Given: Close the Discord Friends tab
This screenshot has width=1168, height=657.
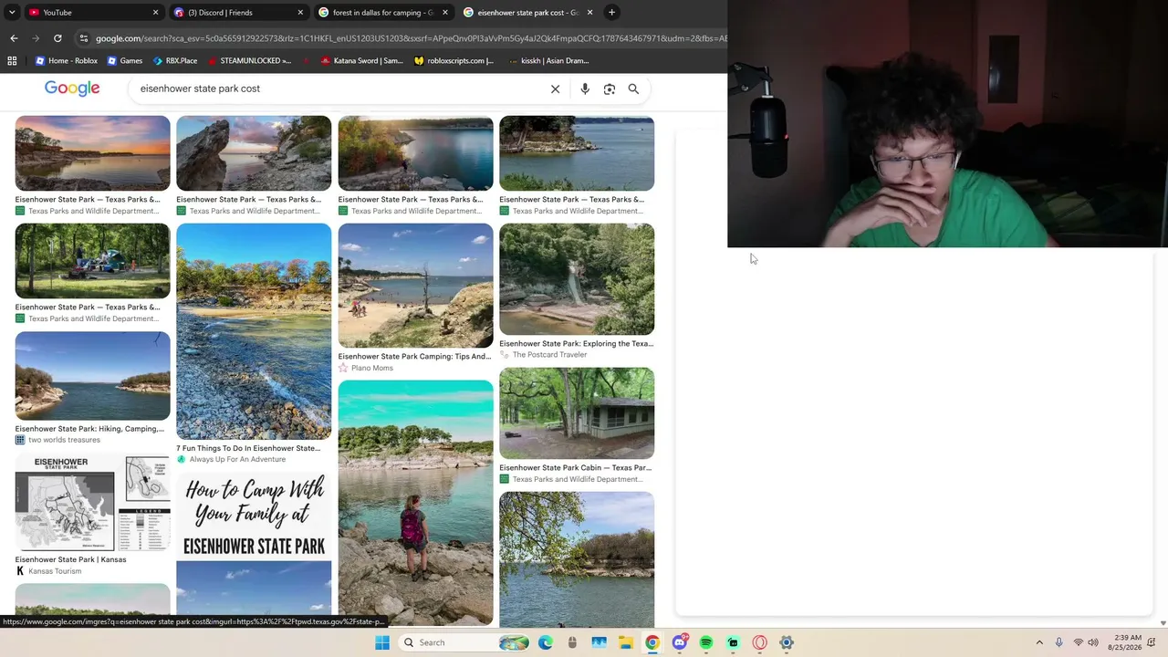Looking at the screenshot, I should [300, 13].
